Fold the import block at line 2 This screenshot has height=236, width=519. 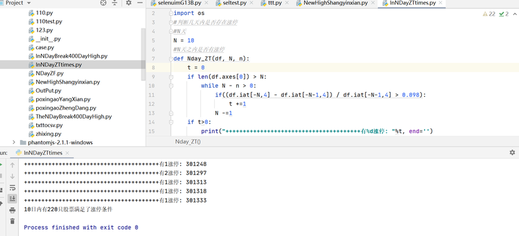(171, 13)
